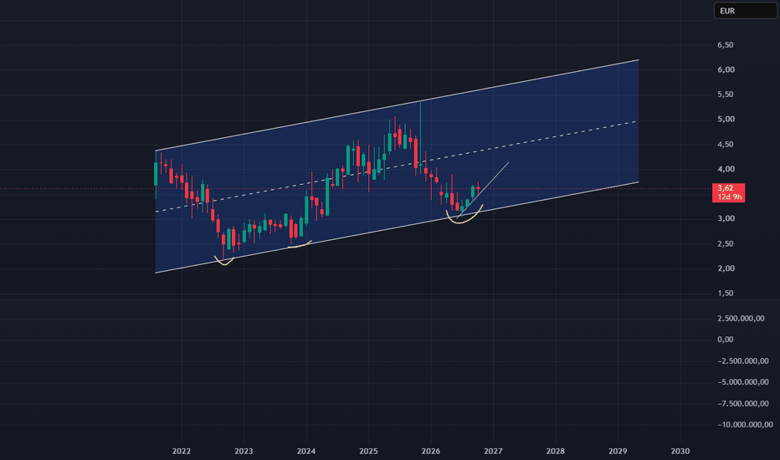Click the 6,00 price axis label
This screenshot has height=460, width=780.
(726, 69)
